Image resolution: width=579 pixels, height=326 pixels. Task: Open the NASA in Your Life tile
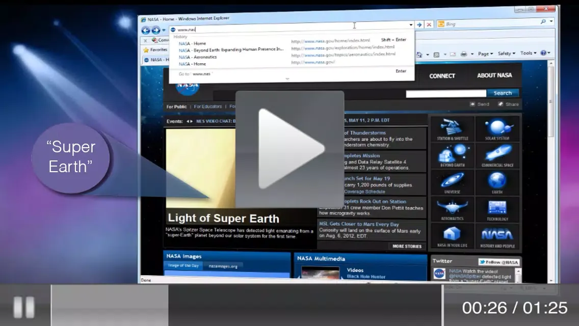(x=453, y=237)
